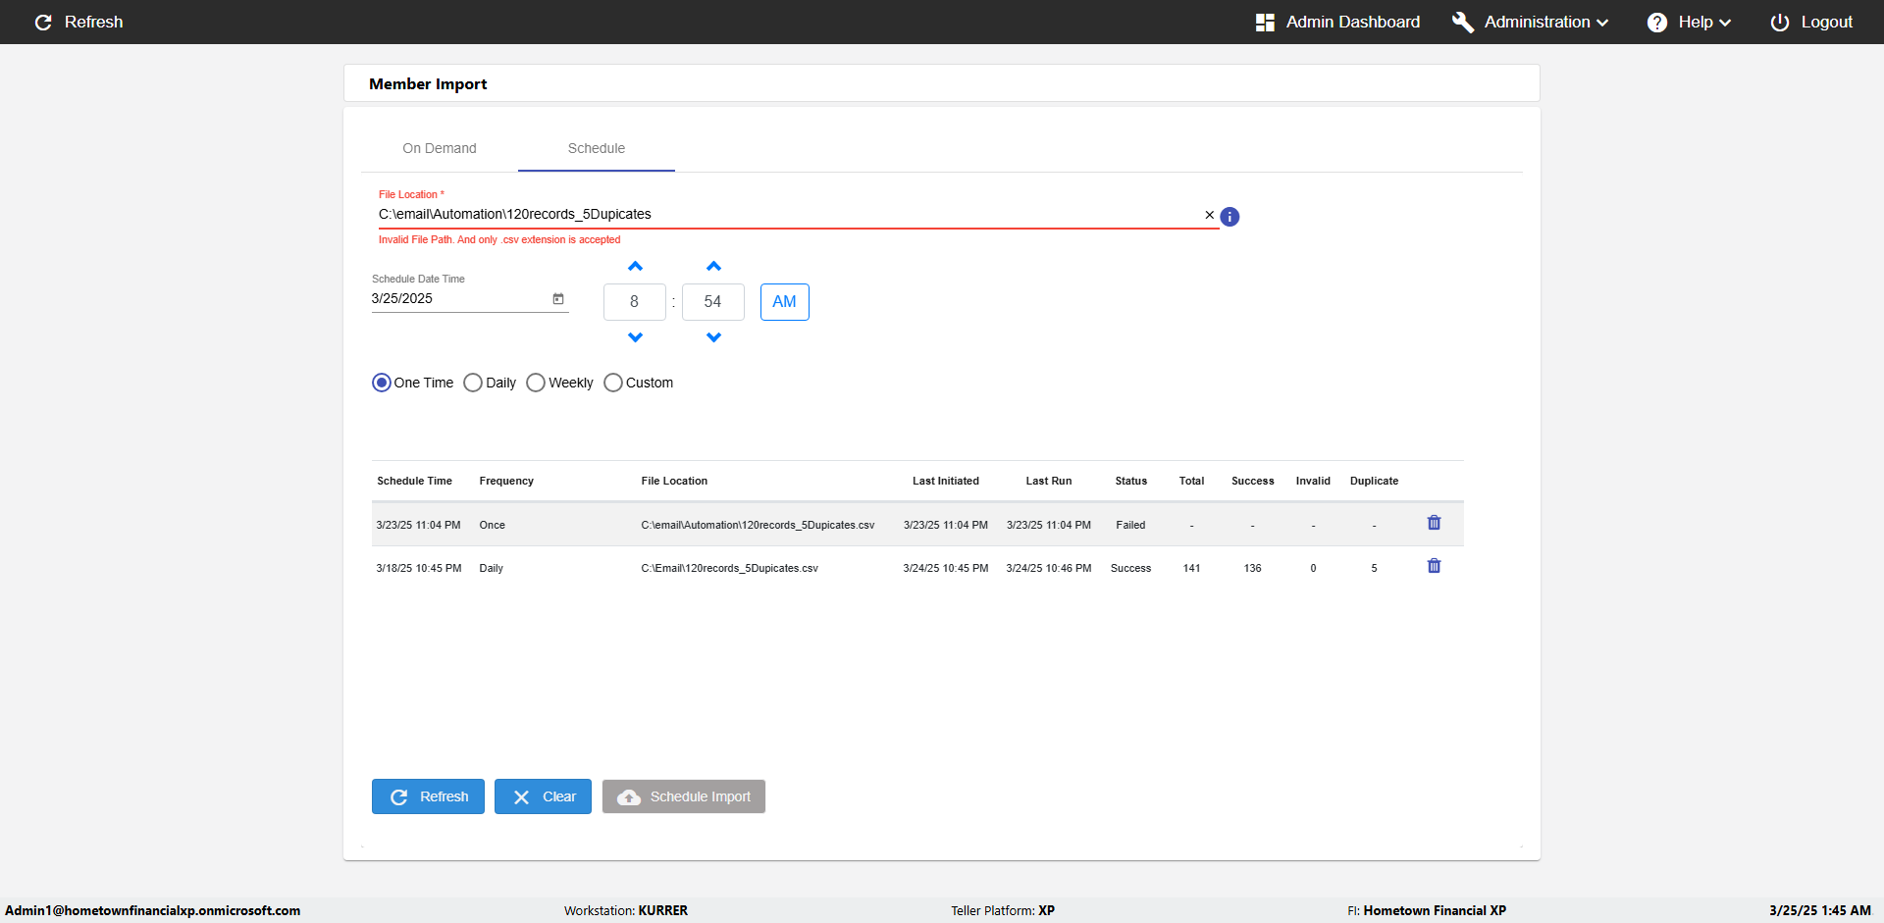Click the Invalid File Path error message
This screenshot has height=923, width=1884.
499,239
